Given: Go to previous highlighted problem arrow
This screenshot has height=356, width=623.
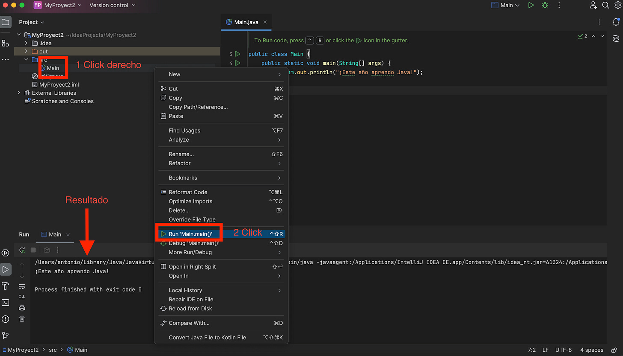Looking at the screenshot, I should click(x=593, y=36).
